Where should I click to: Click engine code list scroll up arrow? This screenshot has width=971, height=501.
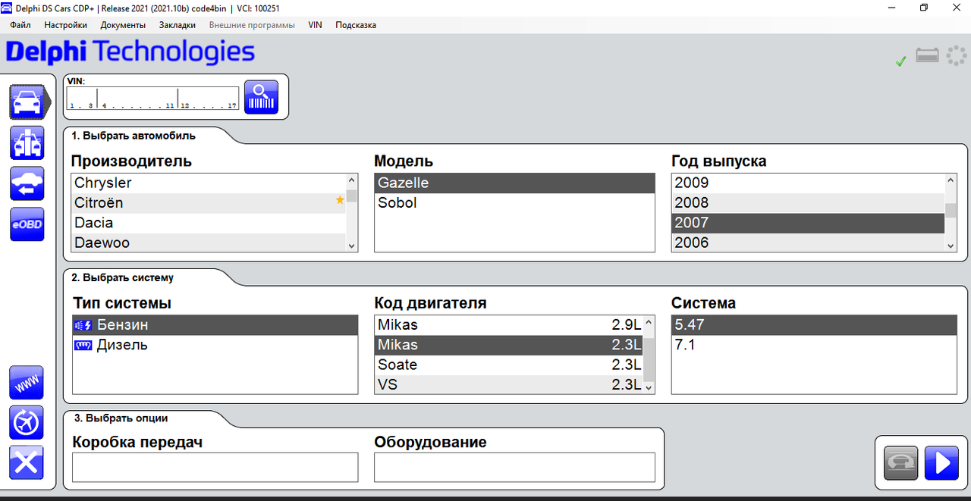(x=649, y=322)
